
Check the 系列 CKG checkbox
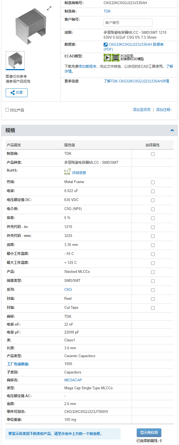153,290
